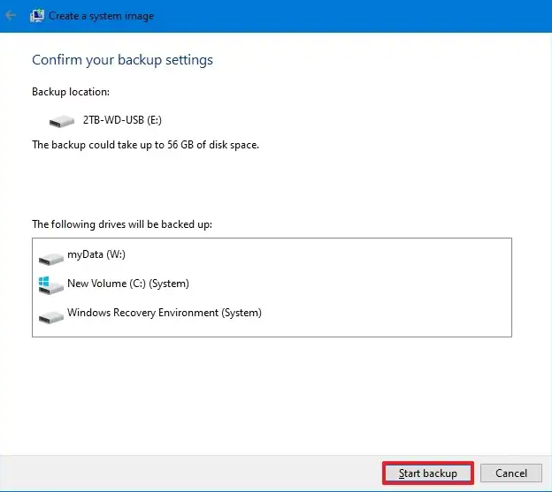Select Windows Recovery Environment (System) entry
Viewport: 552px width, 492px height.
click(165, 313)
